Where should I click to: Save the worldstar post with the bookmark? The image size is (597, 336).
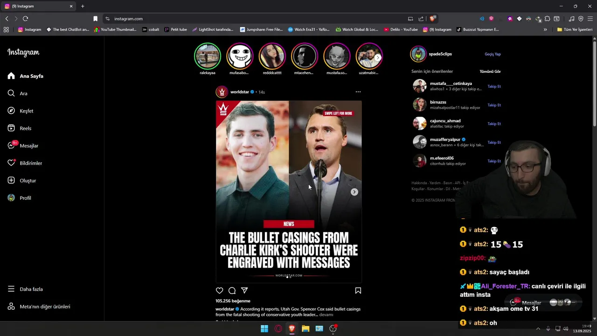(x=358, y=290)
